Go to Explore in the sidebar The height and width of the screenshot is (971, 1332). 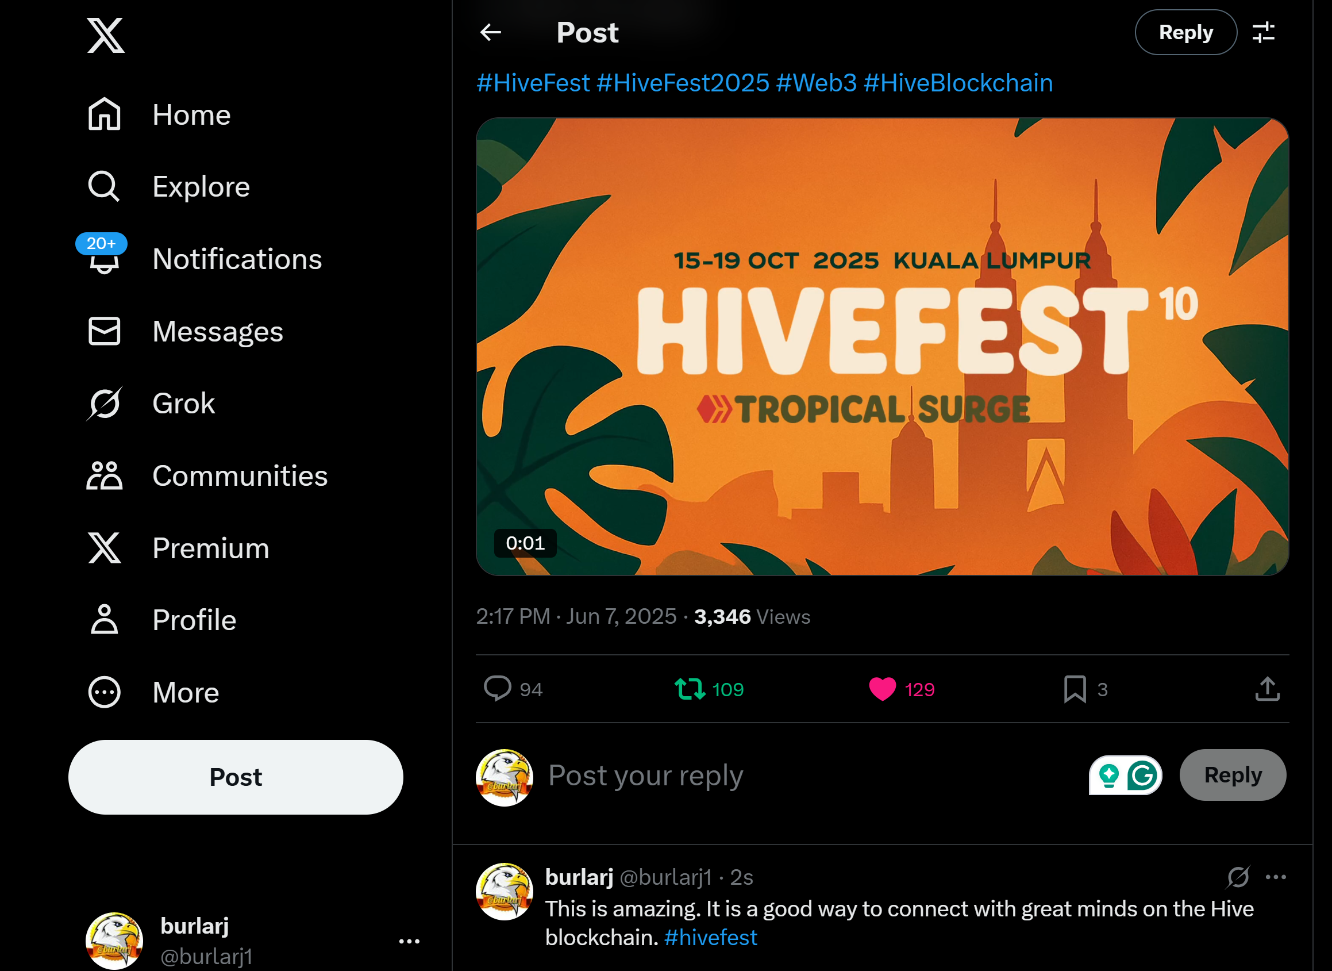point(168,186)
